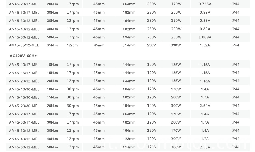Click the AM45-20/12-MEL model cell
Viewport: 255px width, 152px height.
(24, 81)
